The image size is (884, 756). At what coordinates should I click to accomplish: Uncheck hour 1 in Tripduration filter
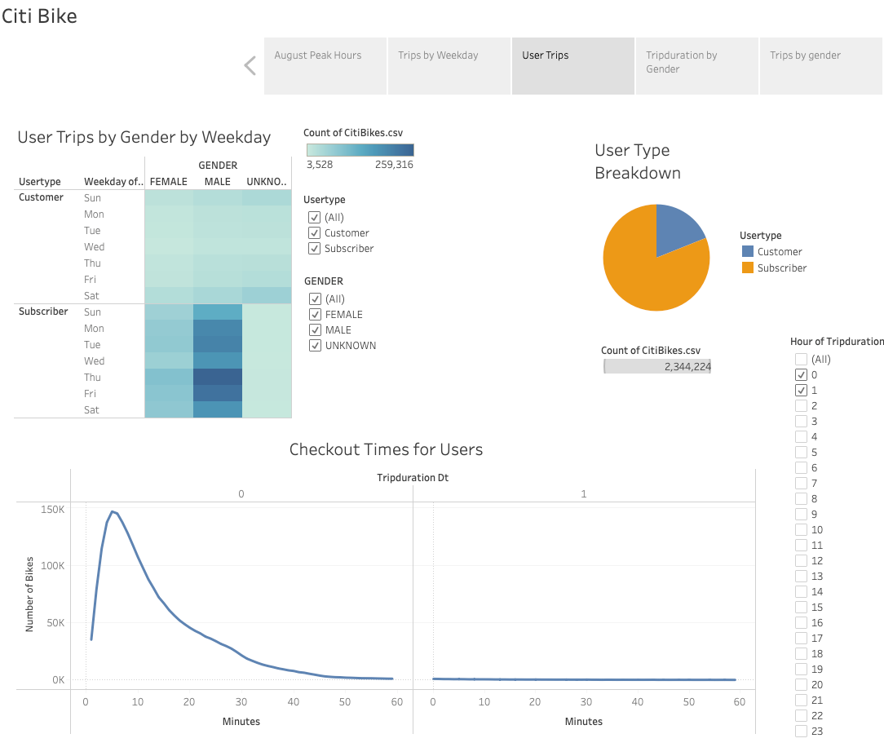(801, 390)
